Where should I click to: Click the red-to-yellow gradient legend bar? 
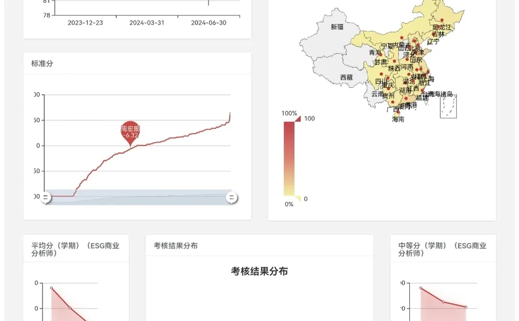[289, 159]
